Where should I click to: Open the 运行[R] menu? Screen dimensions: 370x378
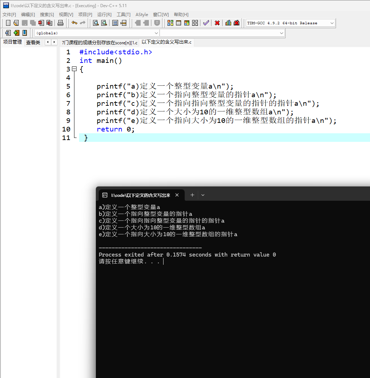pyautogui.click(x=104, y=14)
